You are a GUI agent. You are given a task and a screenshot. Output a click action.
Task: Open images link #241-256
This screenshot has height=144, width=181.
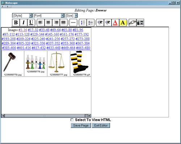pos(53,39)
